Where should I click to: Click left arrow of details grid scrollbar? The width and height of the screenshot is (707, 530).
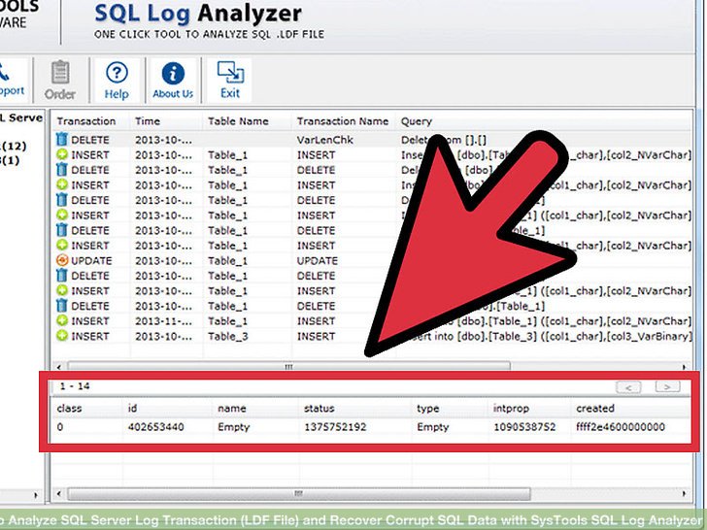pos(58,494)
